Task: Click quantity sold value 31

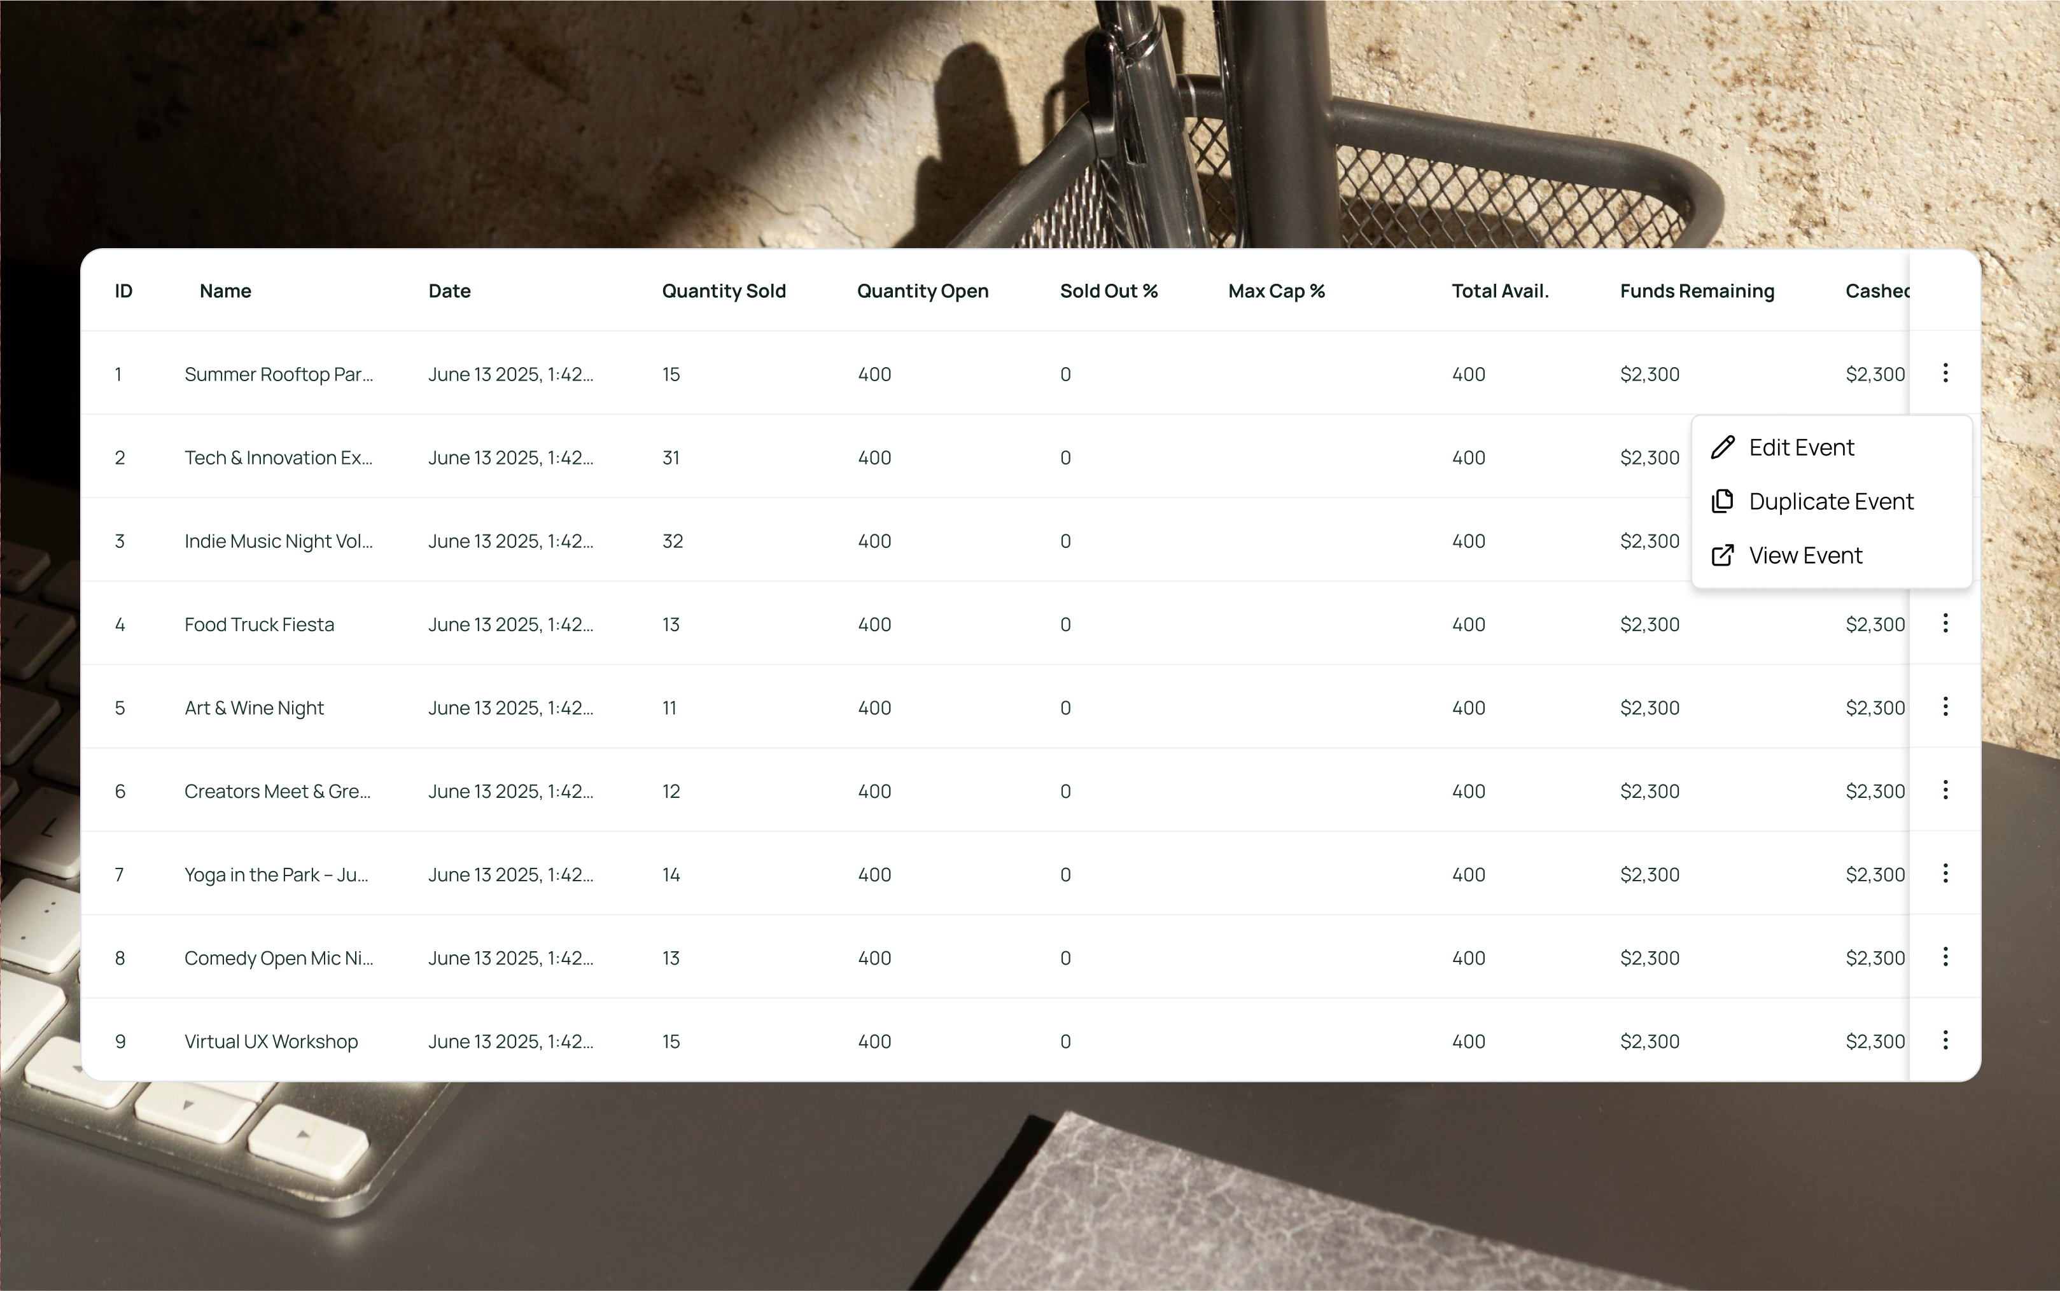Action: pos(671,457)
